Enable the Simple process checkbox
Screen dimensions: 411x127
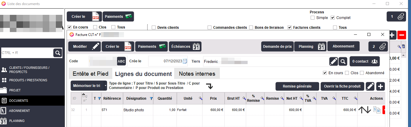click(x=312, y=18)
